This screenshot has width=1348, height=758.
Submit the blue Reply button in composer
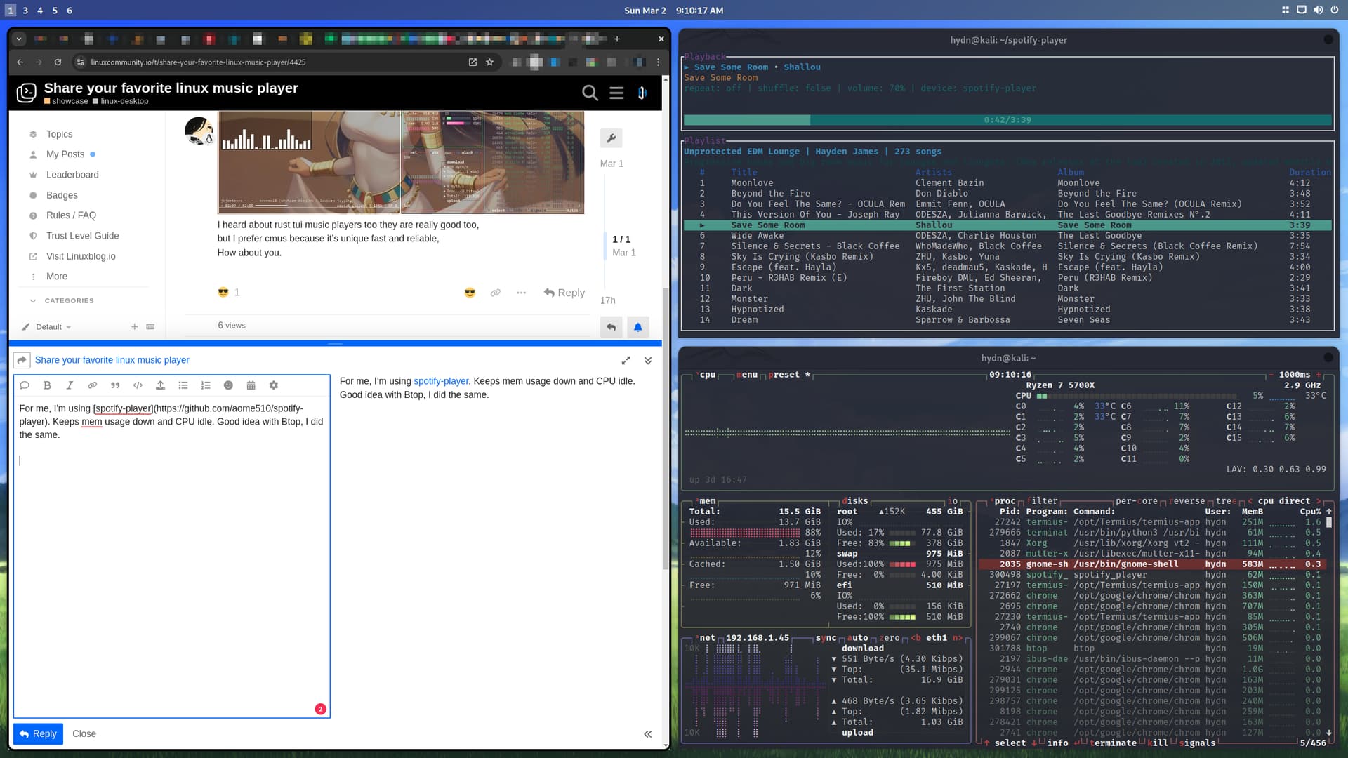[38, 734]
